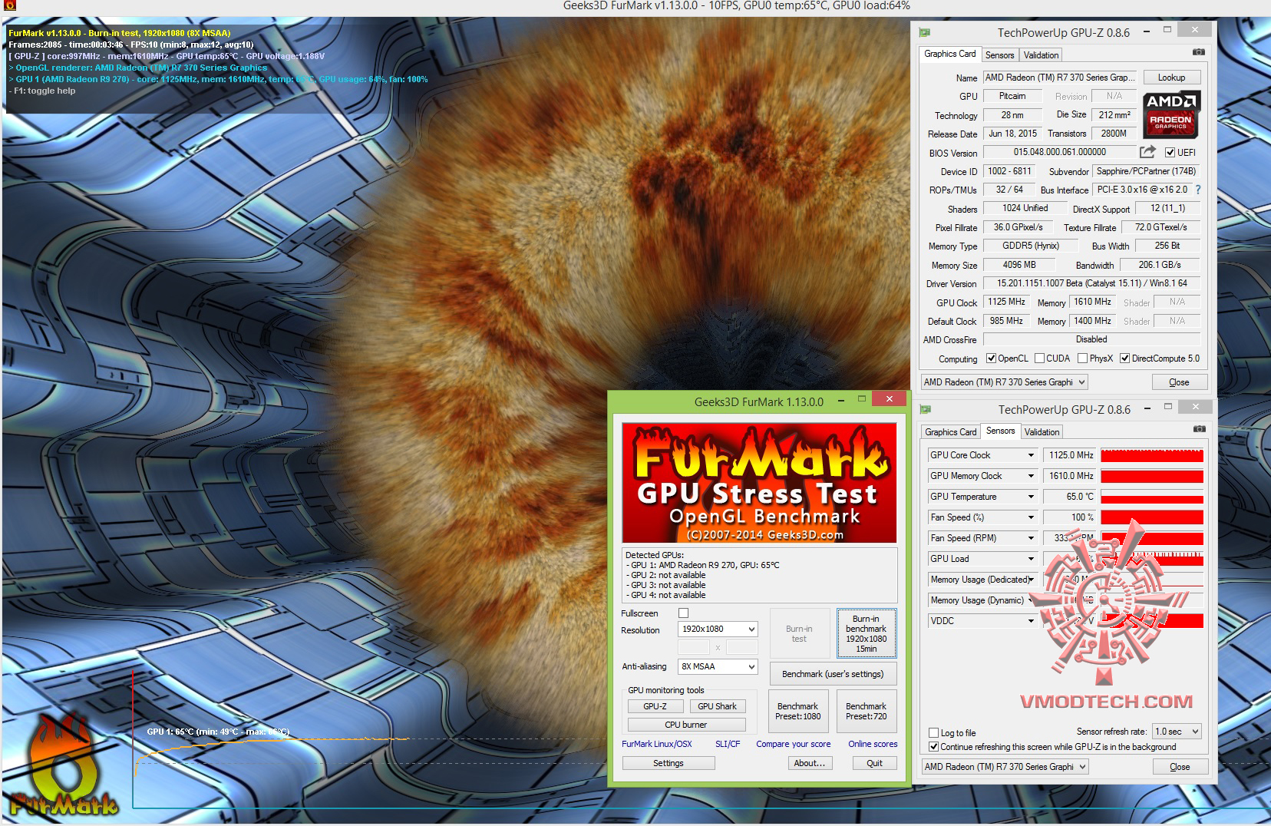Click the GPU-Z title bar icon of the Graphics Card window
Image resolution: width=1271 pixels, height=826 pixels.
tap(925, 32)
